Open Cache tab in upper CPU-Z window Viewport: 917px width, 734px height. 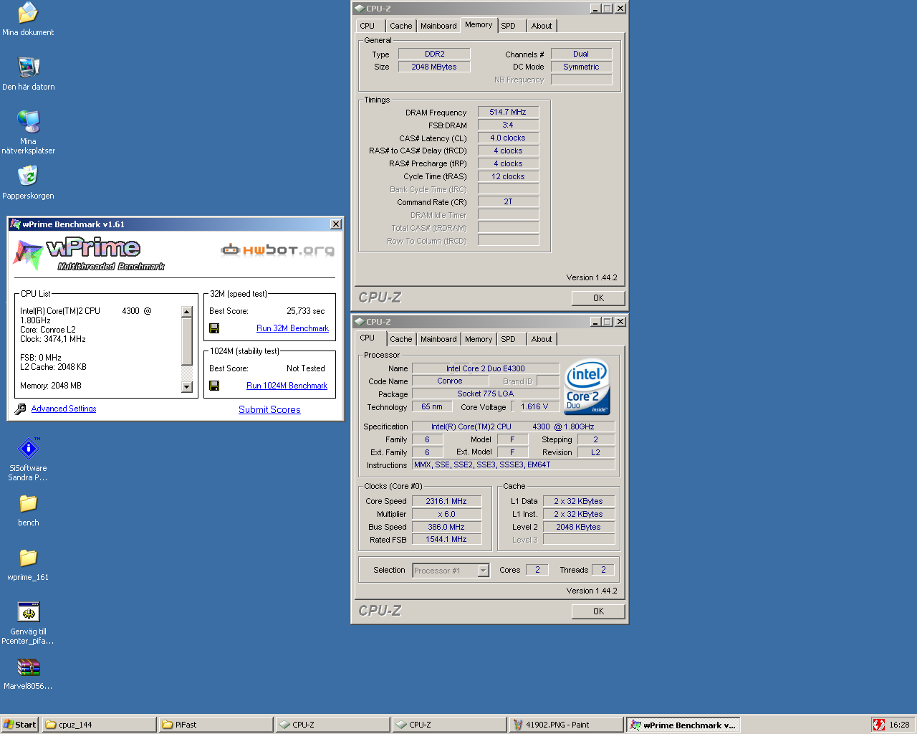click(401, 26)
